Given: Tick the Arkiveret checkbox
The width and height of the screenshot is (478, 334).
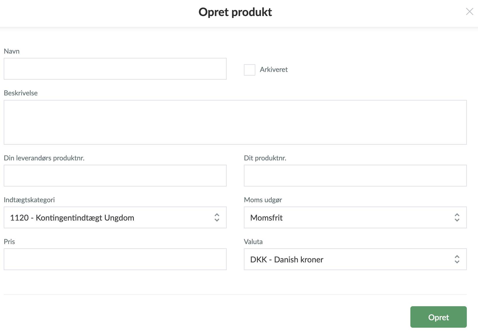Looking at the screenshot, I should tap(249, 70).
